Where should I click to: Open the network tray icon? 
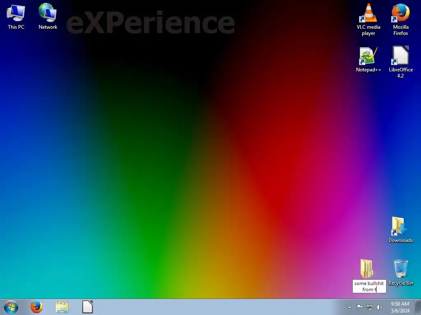point(370,307)
